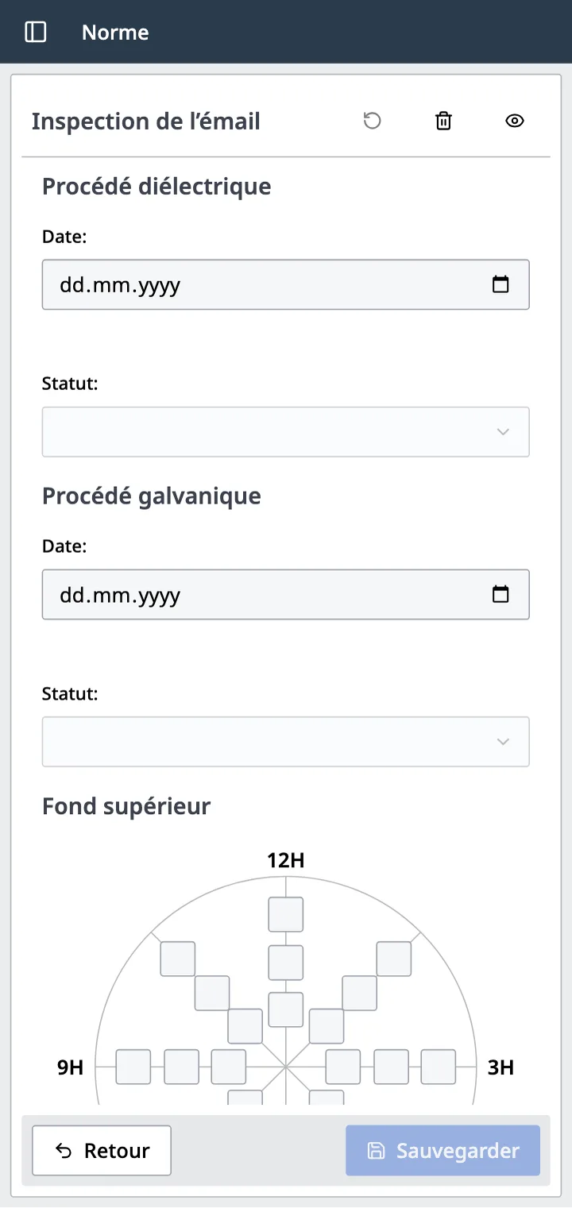
Task: Select the outer box on the upper-right diagonal
Action: (394, 959)
